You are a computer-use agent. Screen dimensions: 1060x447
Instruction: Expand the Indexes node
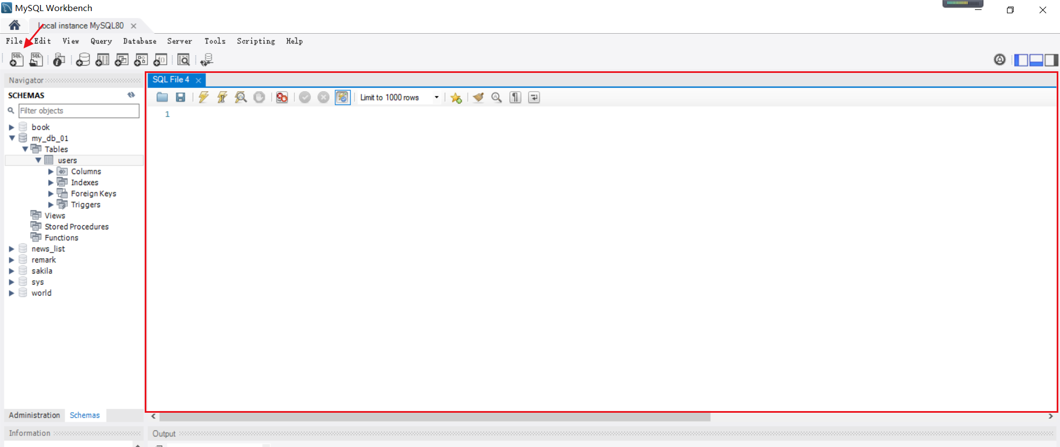pos(51,182)
